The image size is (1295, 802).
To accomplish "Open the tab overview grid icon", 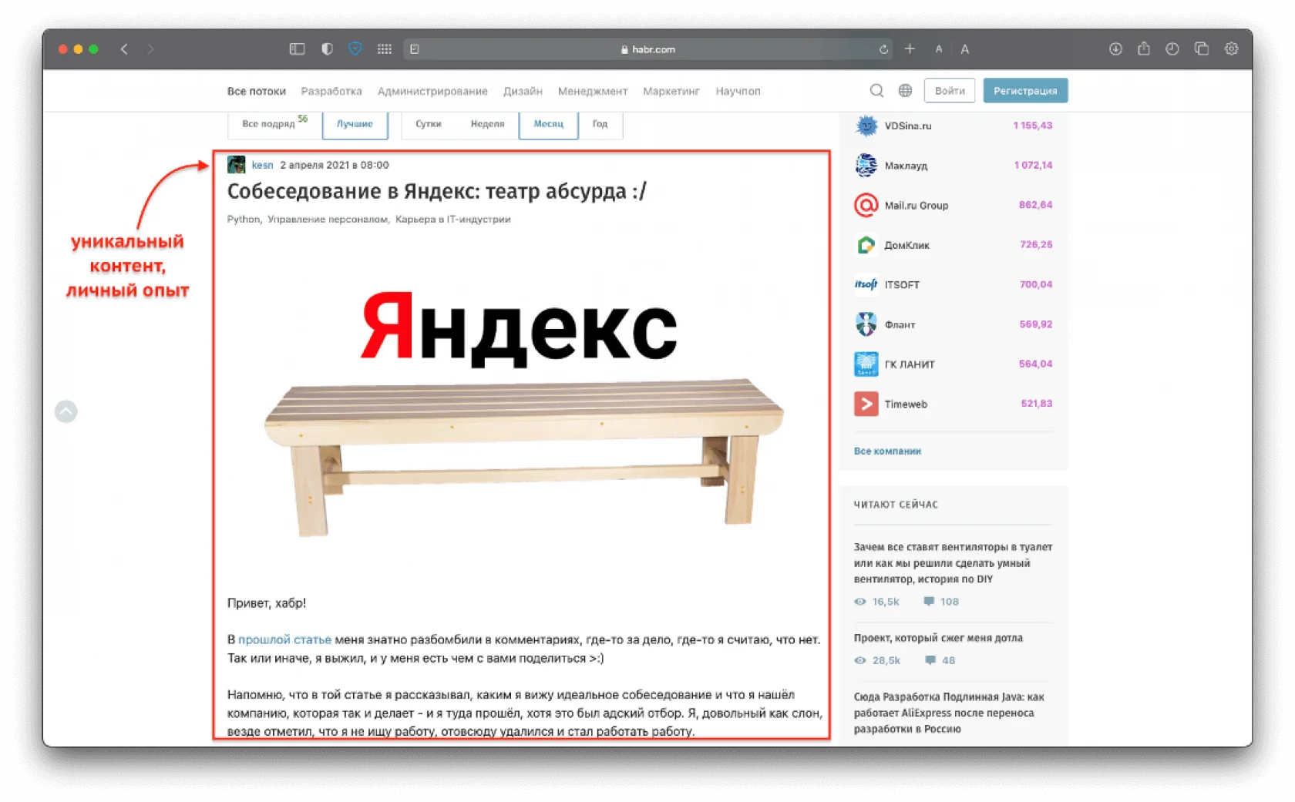I will 385,49.
